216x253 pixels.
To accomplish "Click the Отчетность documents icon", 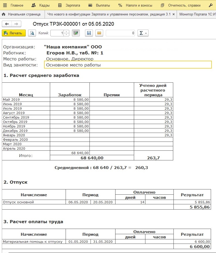I will [162, 5].
